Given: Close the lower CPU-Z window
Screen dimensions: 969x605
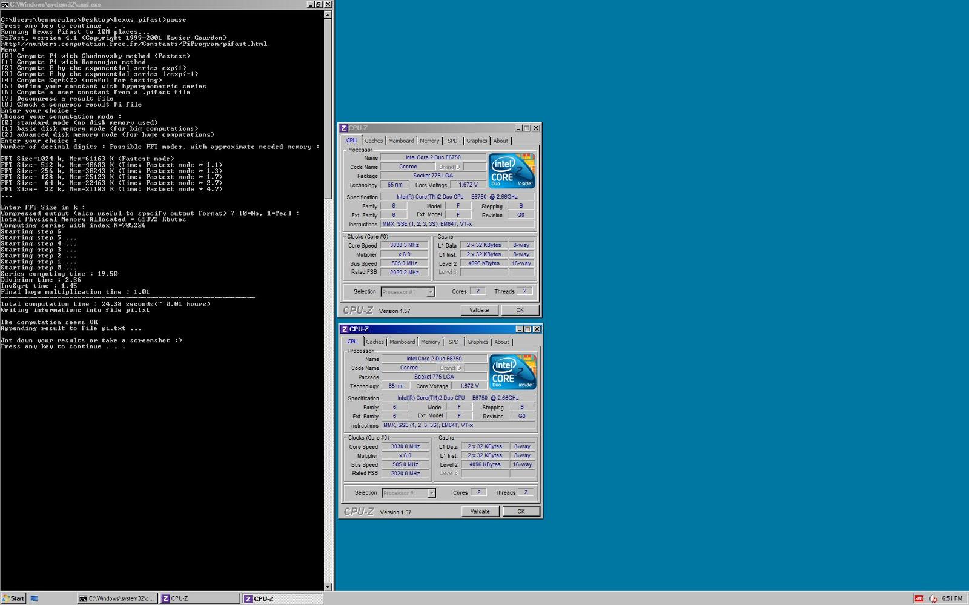Looking at the screenshot, I should [537, 329].
